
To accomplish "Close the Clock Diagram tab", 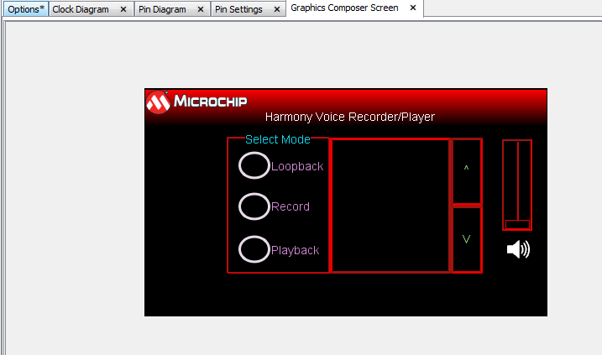I will 123,9.
